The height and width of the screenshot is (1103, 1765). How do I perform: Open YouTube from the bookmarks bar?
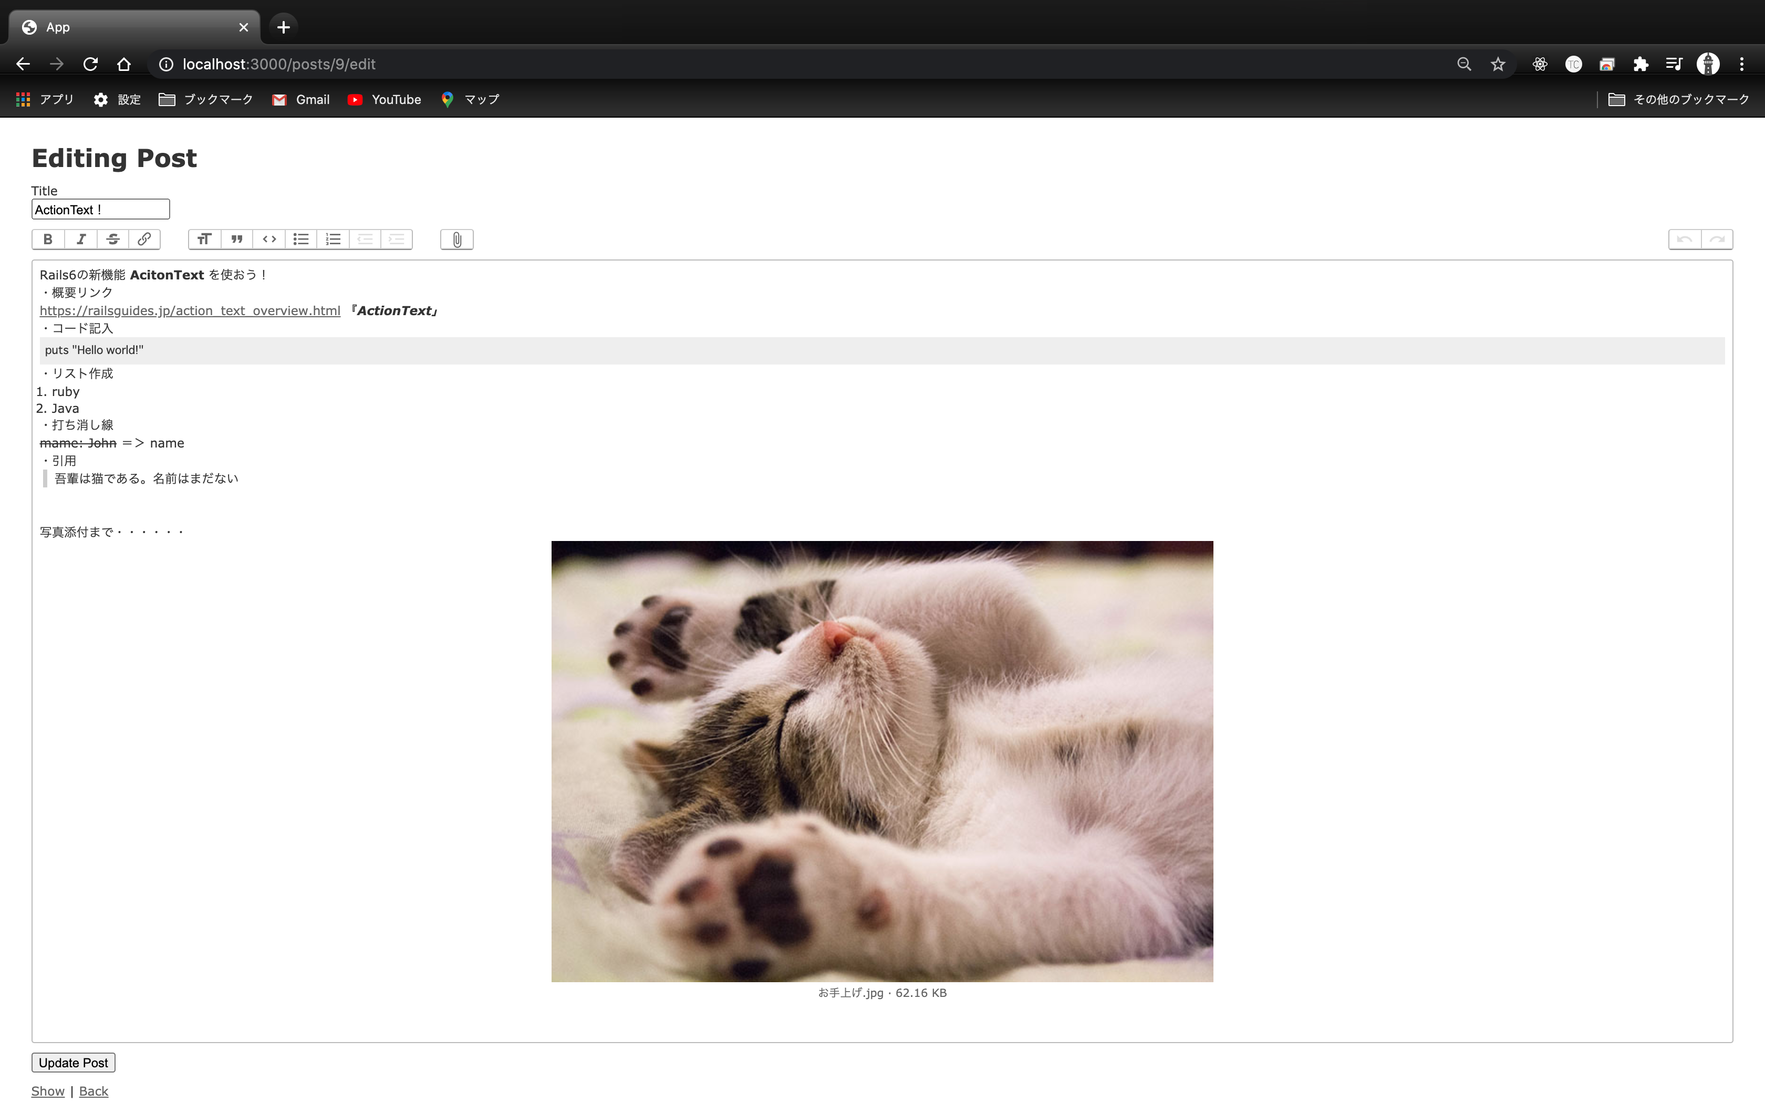(385, 99)
